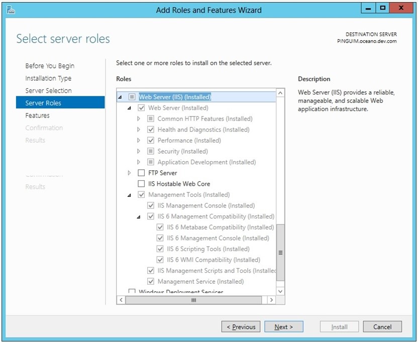Screen dimensions: 418x342
Task: Close the Add Roles and Features Wizard
Action: (x=401, y=8)
